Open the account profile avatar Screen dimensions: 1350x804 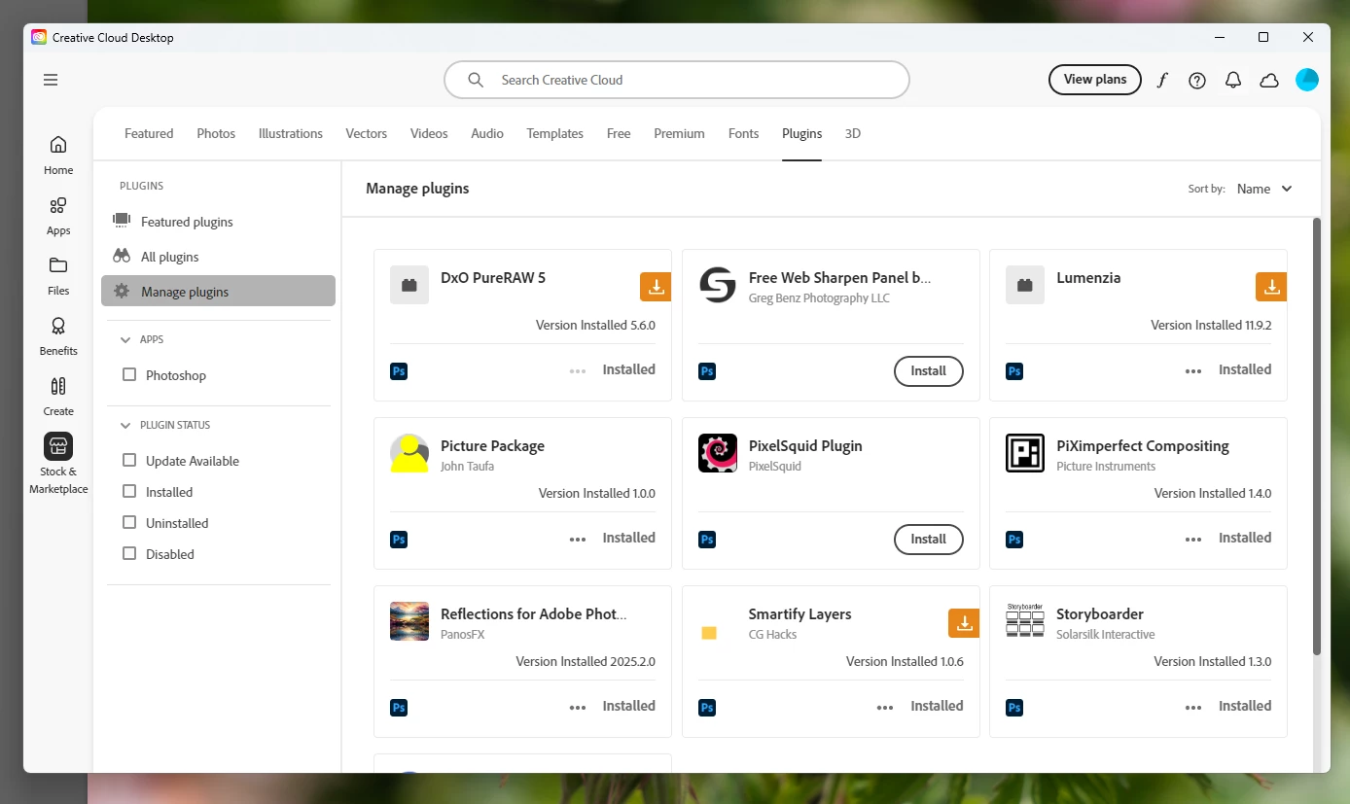(1307, 80)
